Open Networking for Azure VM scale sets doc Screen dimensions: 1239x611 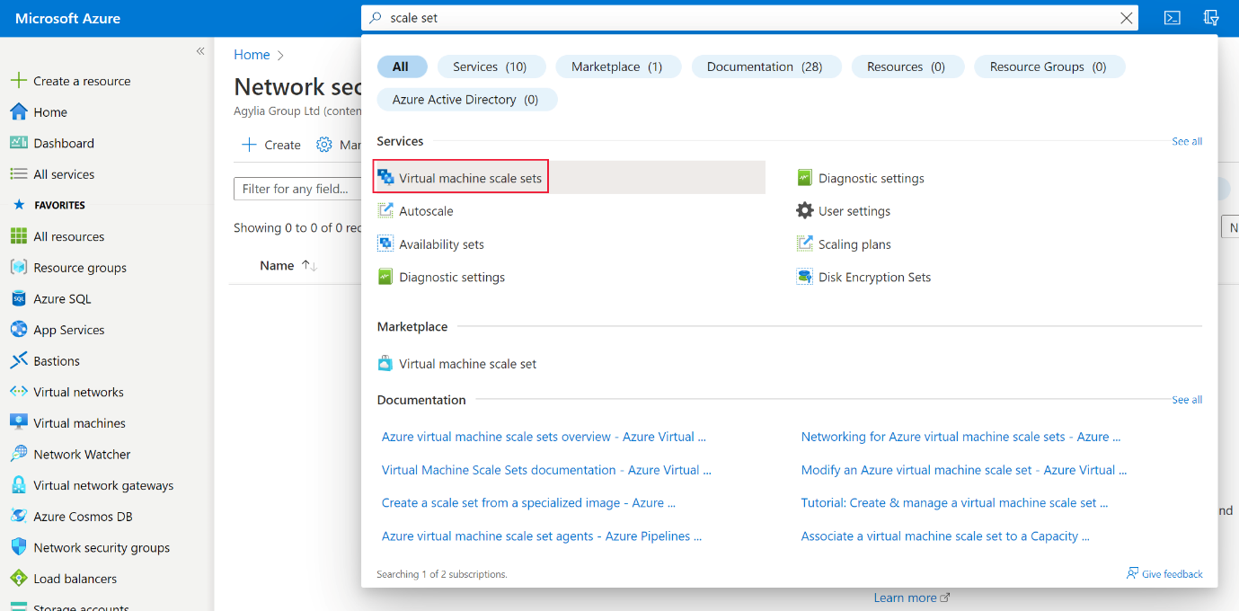click(x=960, y=437)
